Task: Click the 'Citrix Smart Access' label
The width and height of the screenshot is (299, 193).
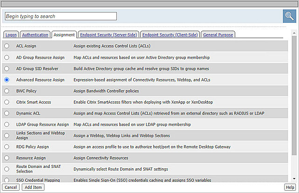Action: pyautogui.click(x=34, y=102)
